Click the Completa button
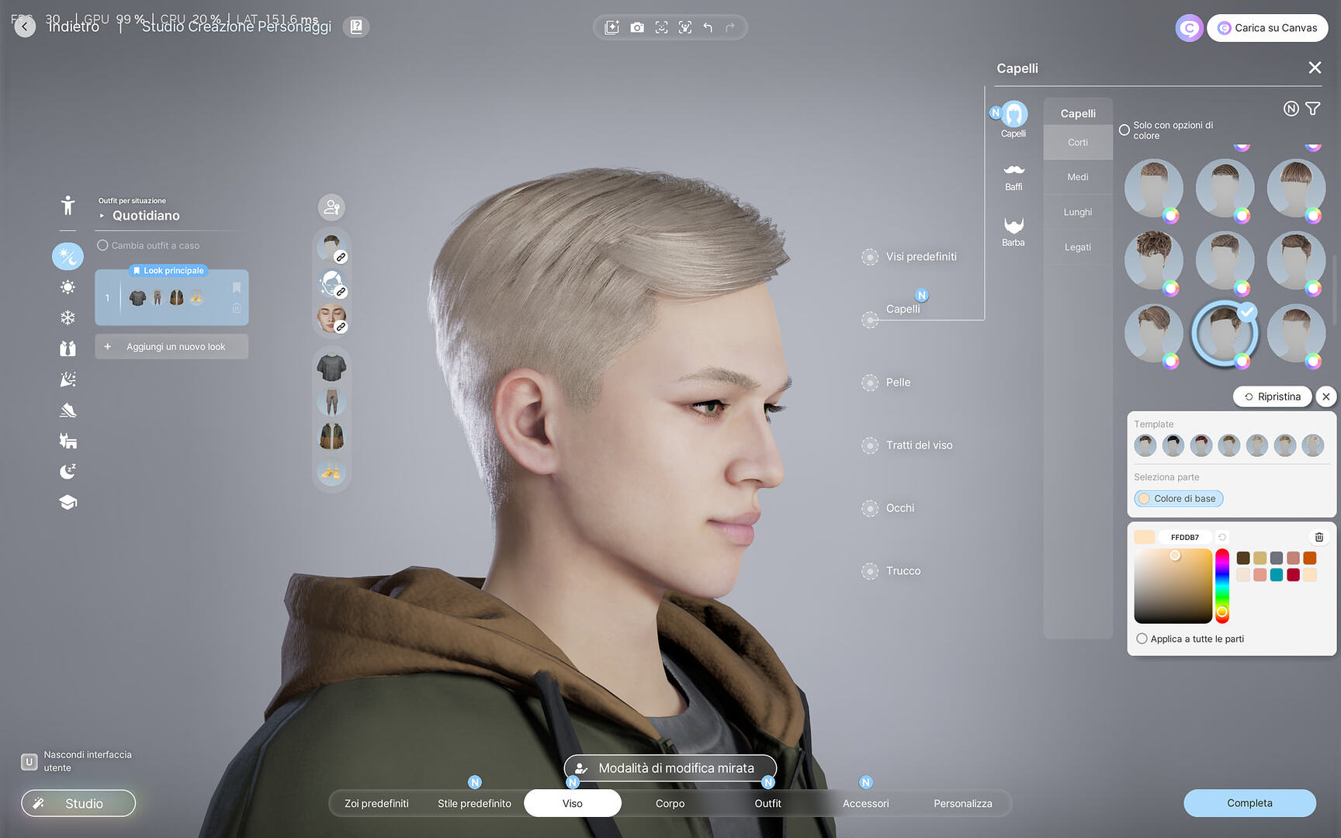This screenshot has height=838, width=1341. (x=1249, y=803)
